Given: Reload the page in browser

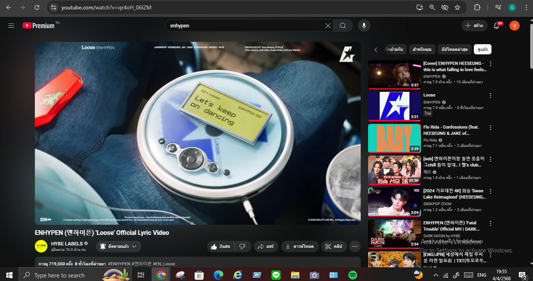Looking at the screenshot, I should [36, 8].
